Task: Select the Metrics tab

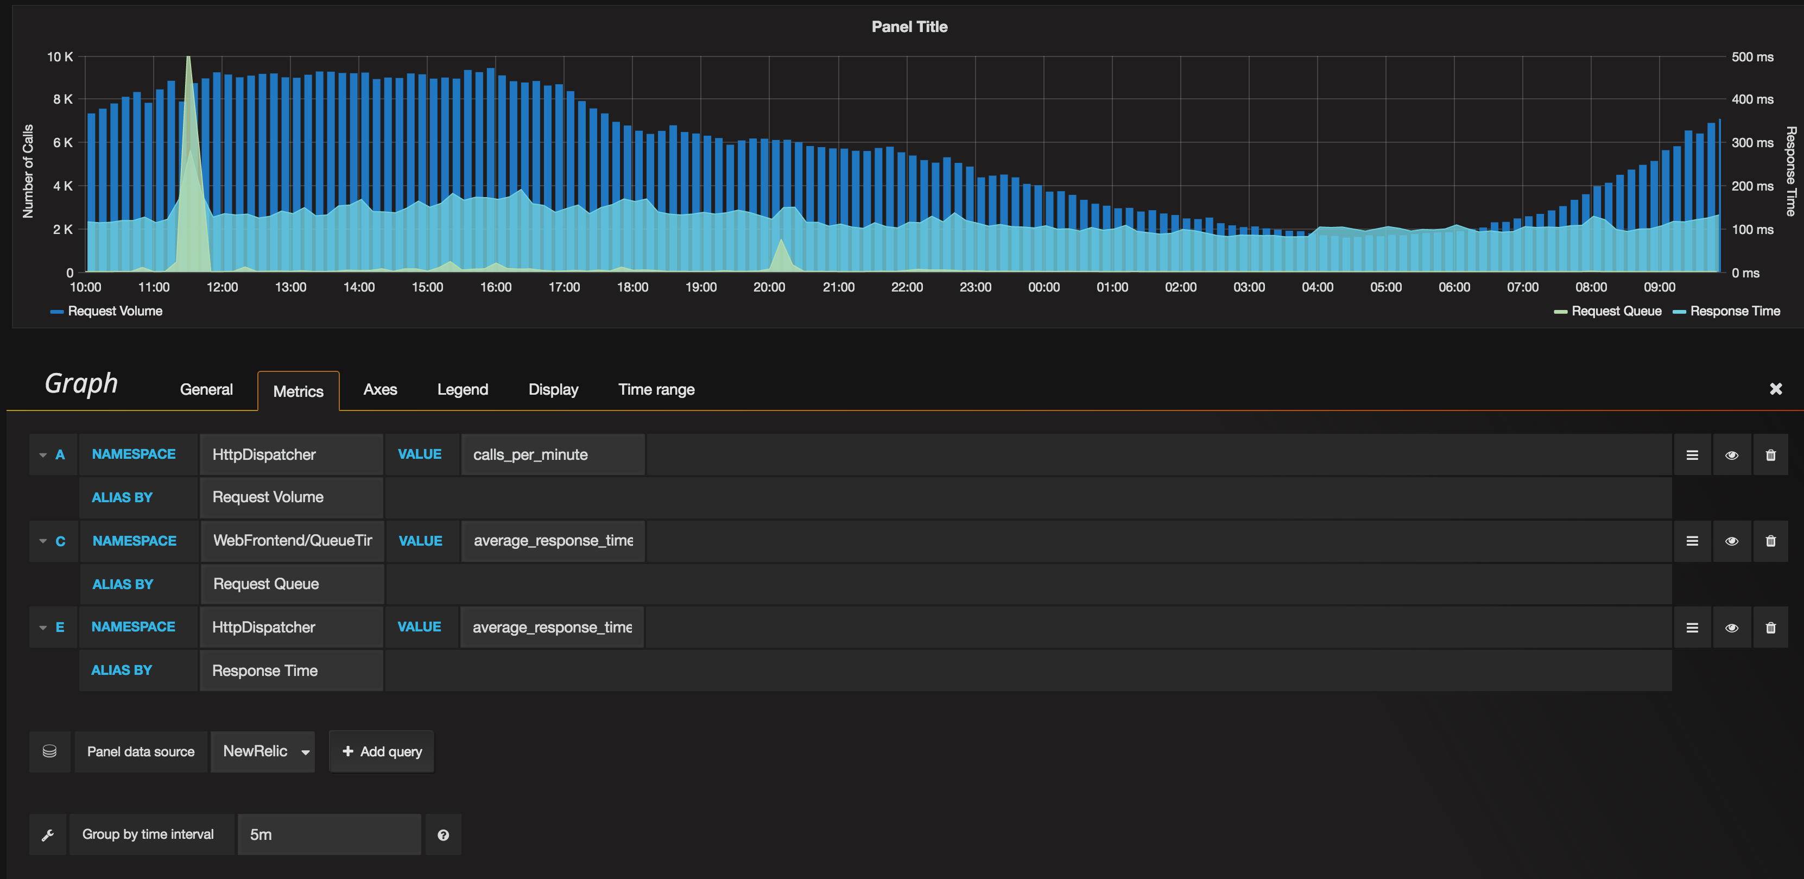Action: (x=299, y=391)
